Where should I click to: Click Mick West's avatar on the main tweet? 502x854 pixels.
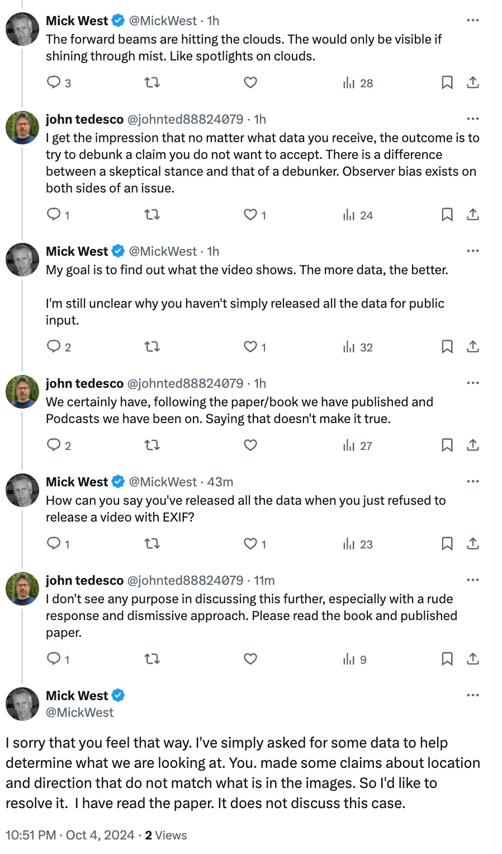point(22,703)
